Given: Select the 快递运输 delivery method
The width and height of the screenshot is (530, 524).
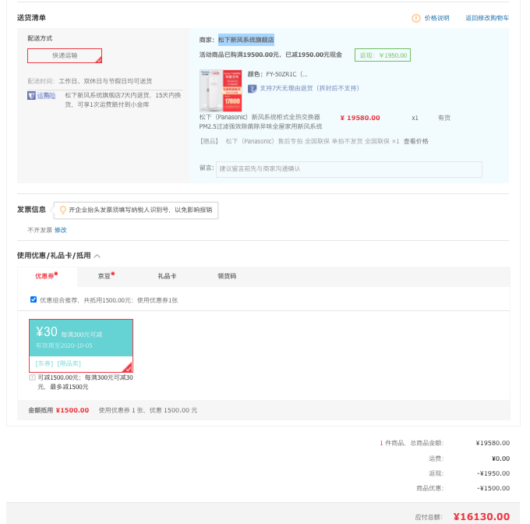Looking at the screenshot, I should click(65, 56).
